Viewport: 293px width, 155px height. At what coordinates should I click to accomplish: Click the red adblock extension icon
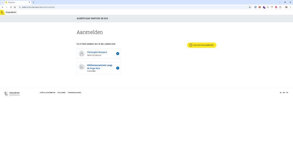tap(276, 7)
